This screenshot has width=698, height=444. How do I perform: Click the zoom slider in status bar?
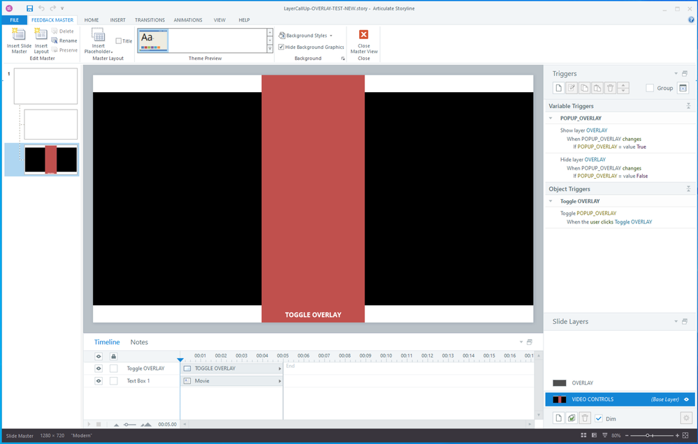point(649,435)
